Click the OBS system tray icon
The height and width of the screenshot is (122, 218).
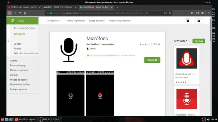[x=204, y=120]
